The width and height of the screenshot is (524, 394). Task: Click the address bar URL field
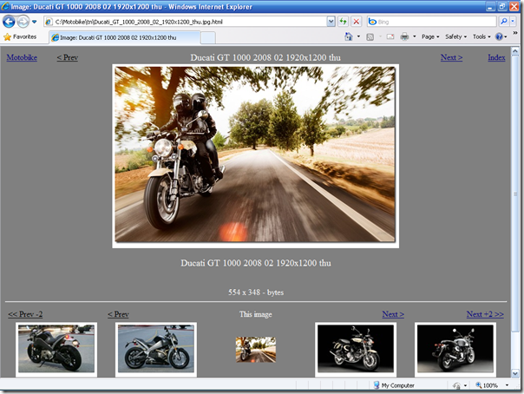coord(185,22)
